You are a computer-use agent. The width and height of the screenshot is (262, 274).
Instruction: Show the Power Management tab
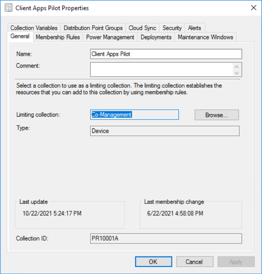coord(110,37)
